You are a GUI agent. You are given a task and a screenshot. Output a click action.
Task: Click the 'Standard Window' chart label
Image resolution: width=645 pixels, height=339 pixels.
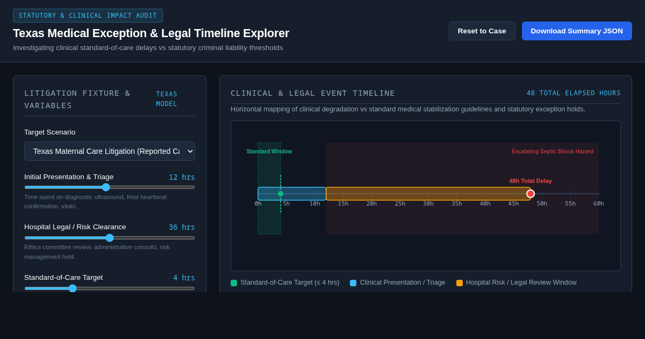click(x=269, y=152)
